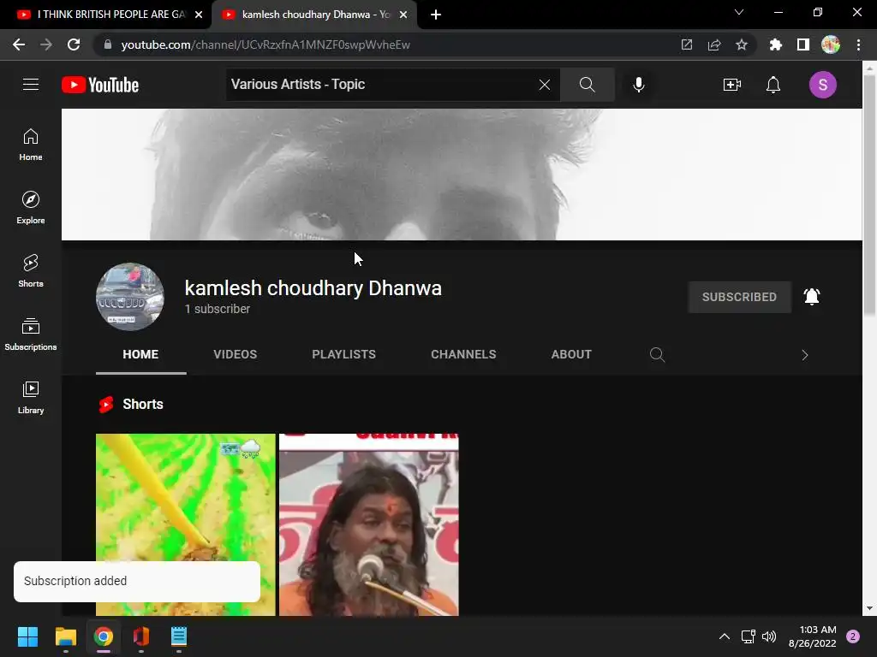This screenshot has height=657, width=877.
Task: Click the SUBSCRIBED button
Action: pos(739,297)
